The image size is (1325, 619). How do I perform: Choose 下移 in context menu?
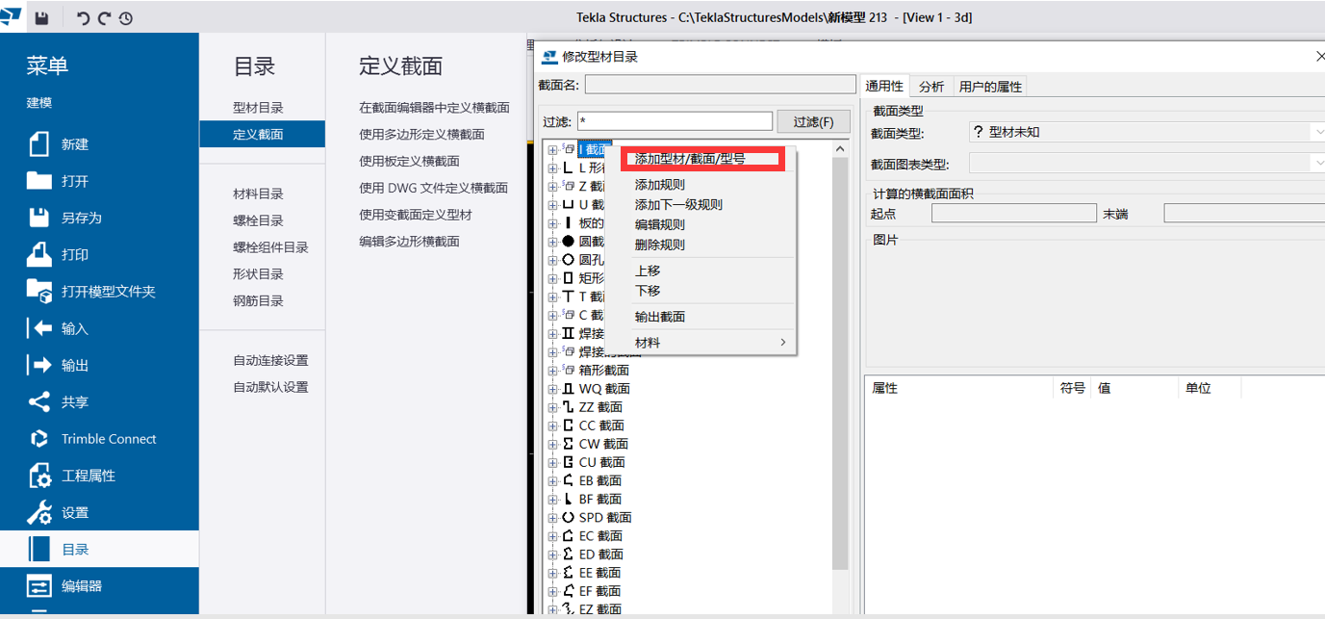point(648,291)
